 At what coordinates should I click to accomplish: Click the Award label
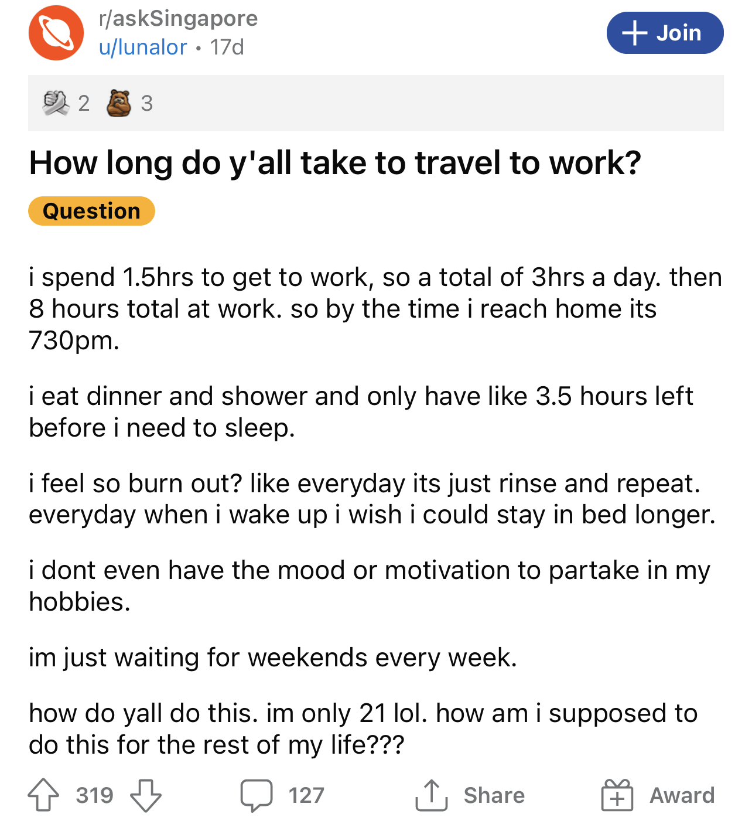pyautogui.click(x=682, y=795)
